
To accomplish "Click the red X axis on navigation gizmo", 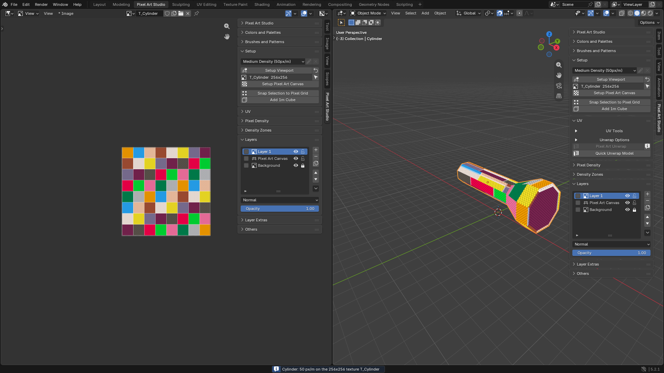I will (x=556, y=48).
